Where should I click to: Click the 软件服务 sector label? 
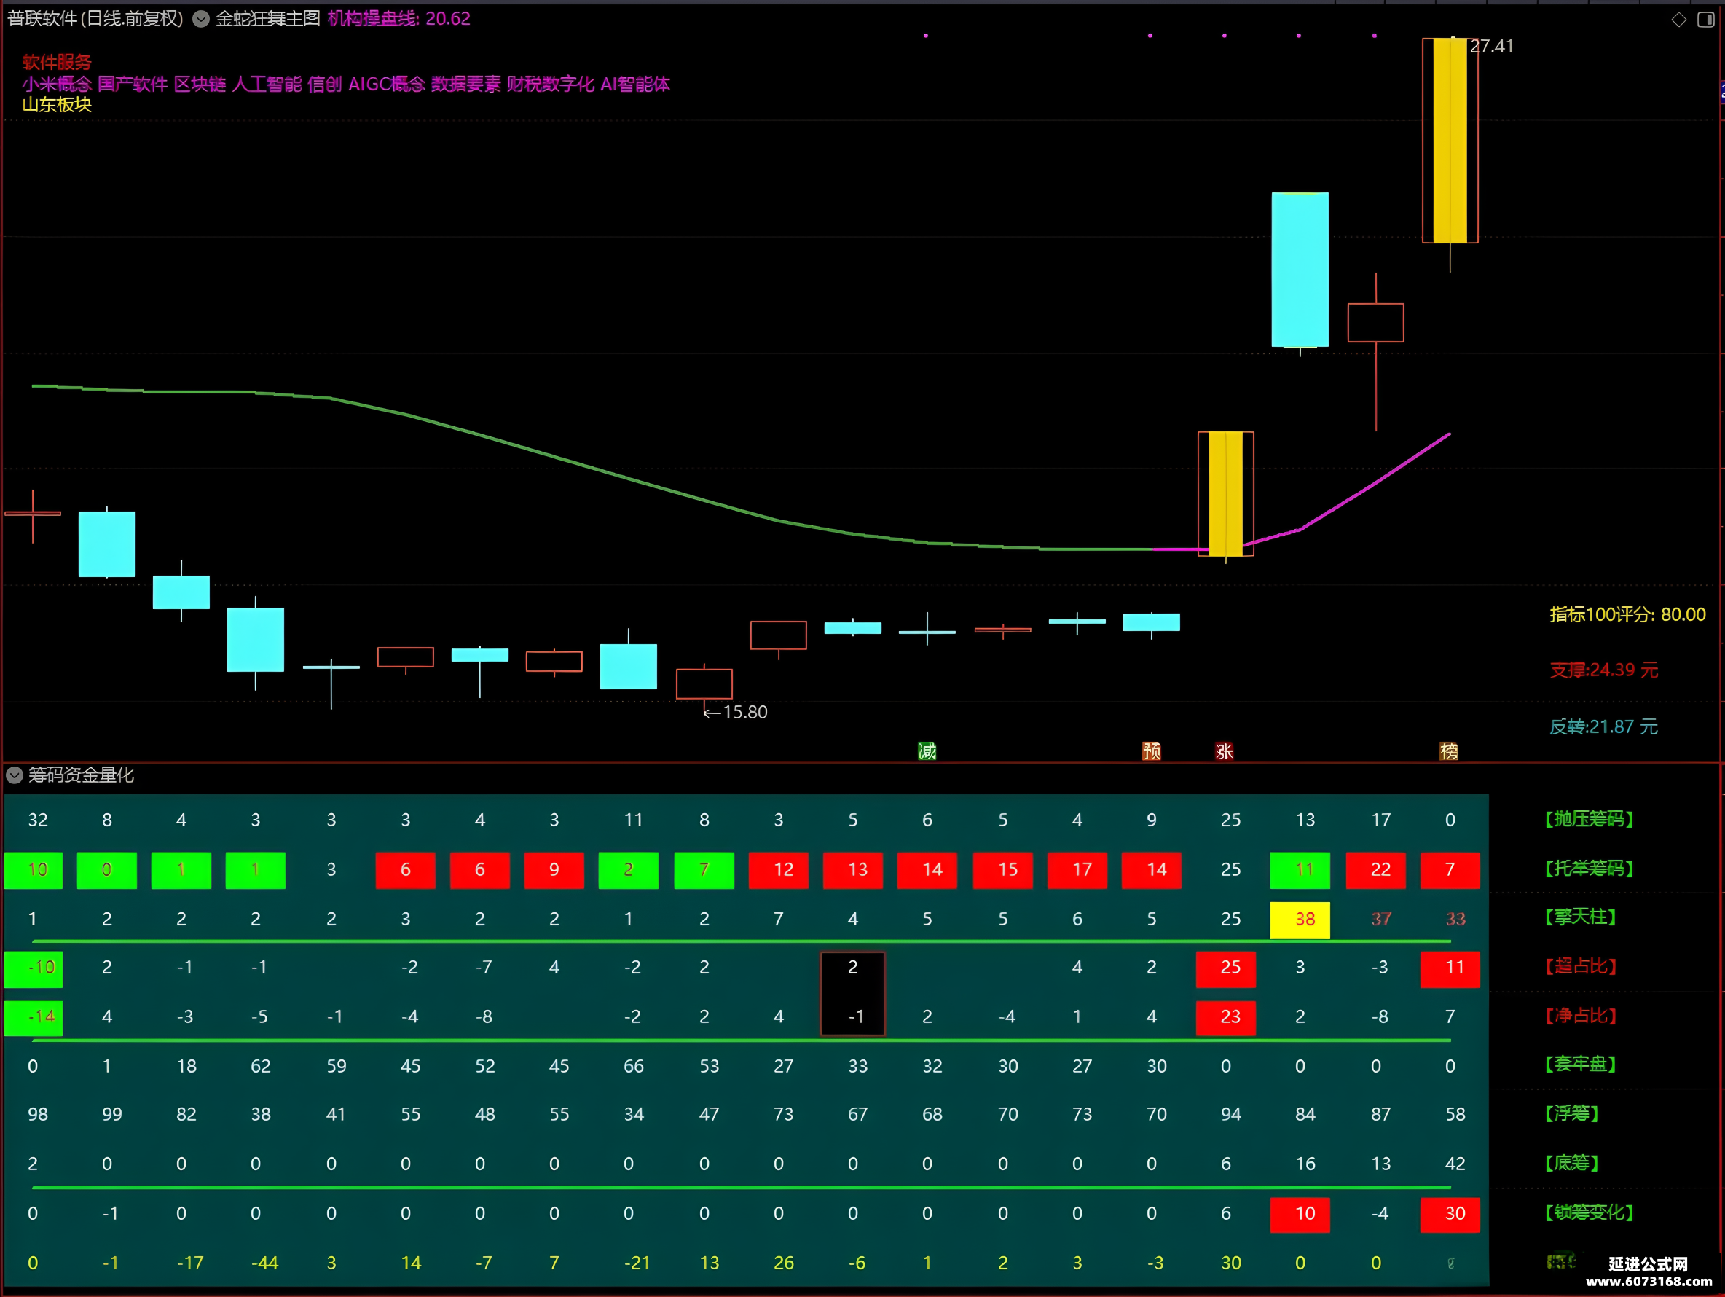(x=56, y=63)
